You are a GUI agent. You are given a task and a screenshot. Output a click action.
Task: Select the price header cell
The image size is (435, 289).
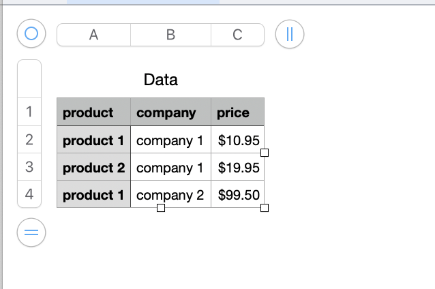237,112
